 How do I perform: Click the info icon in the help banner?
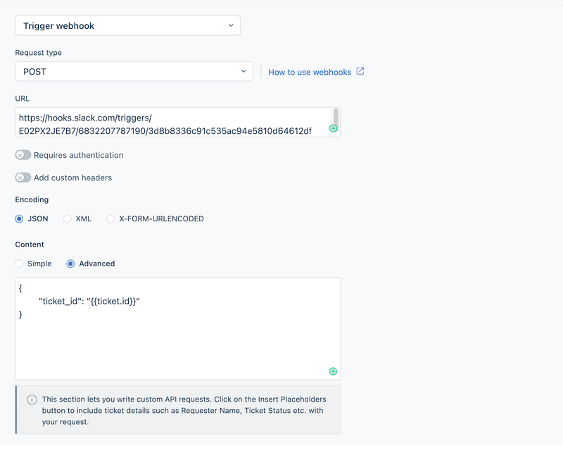tap(32, 400)
